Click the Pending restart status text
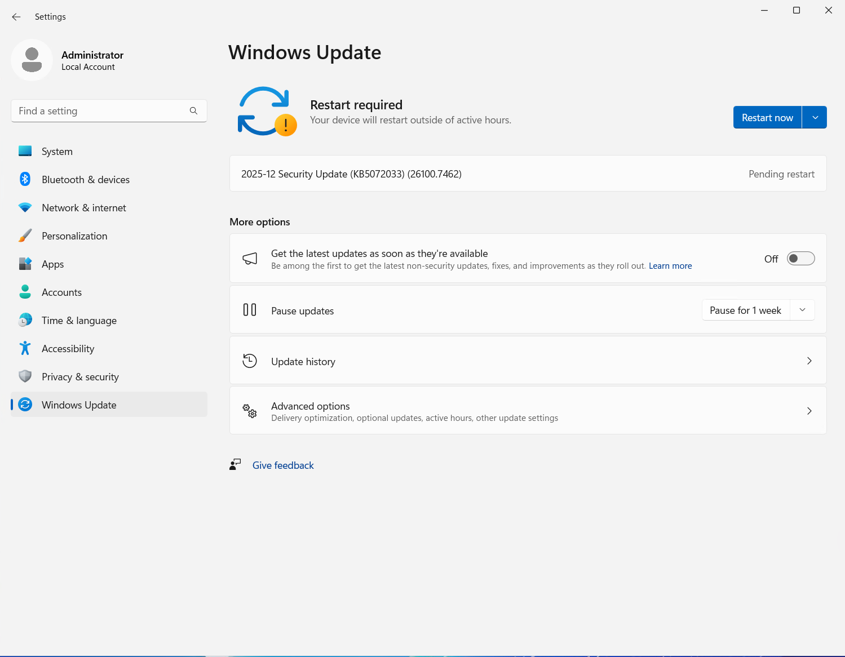The width and height of the screenshot is (845, 657). [781, 174]
